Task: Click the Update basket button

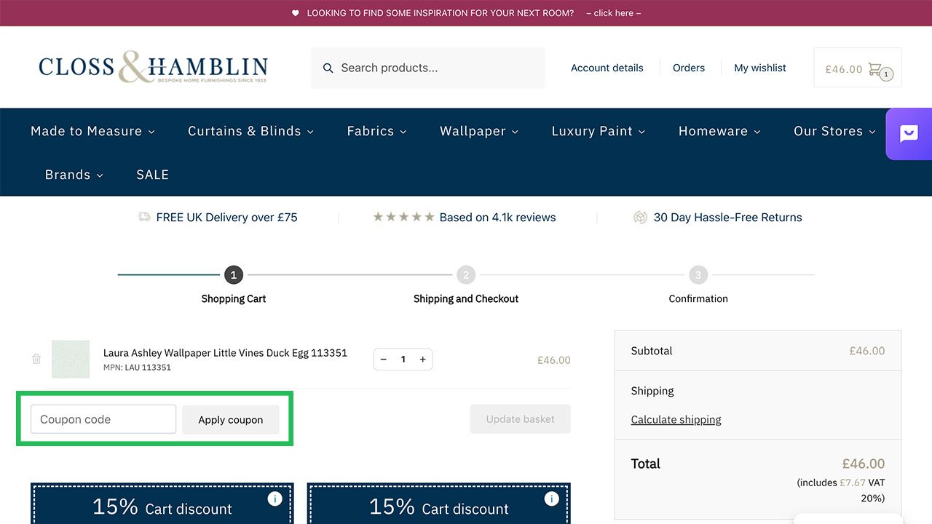Action: (x=520, y=419)
